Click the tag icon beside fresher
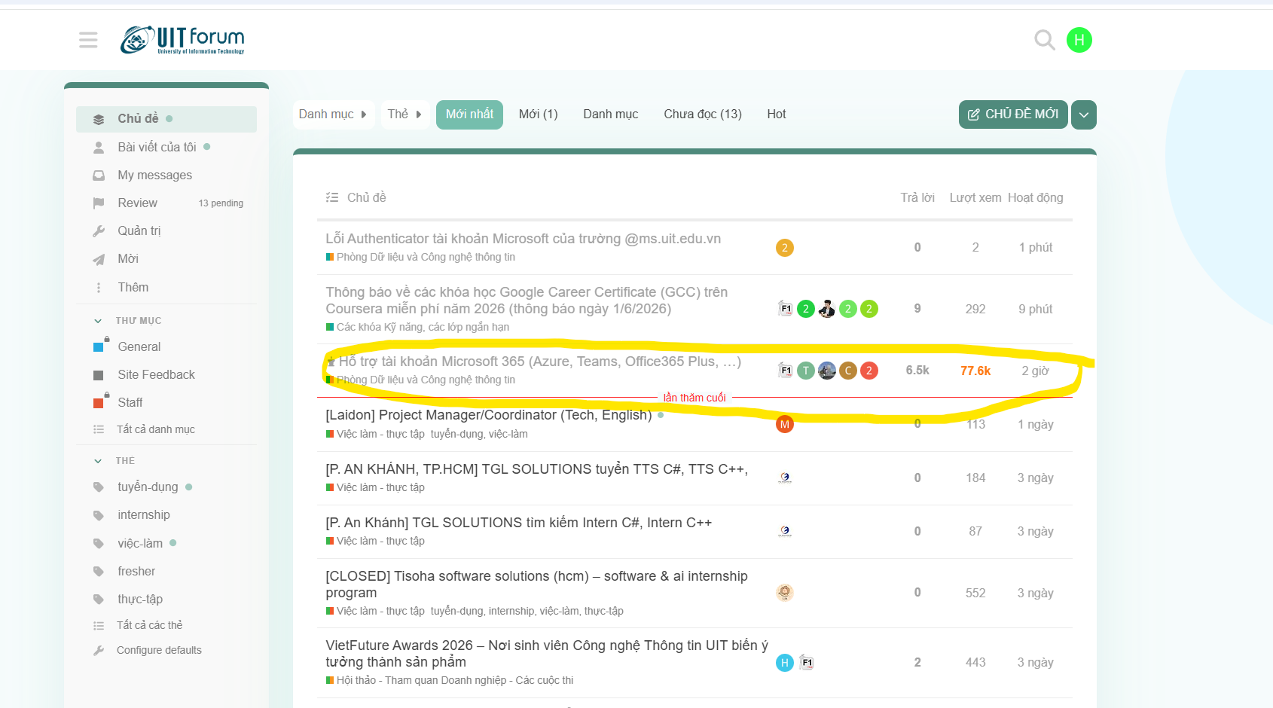Image resolution: width=1273 pixels, height=708 pixels. (99, 572)
